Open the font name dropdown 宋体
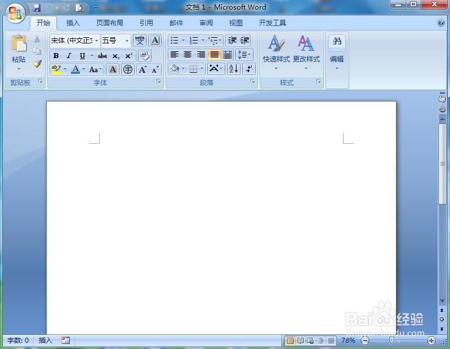The width and height of the screenshot is (450, 349). (x=96, y=41)
